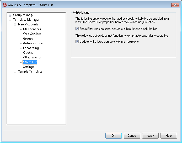
Task: Toggle Spam Filter uses personal contacts checkbox
Action: pyautogui.click(x=77, y=29)
